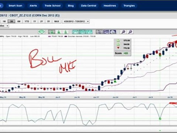Screen dimensions: 177x133
Task: Pick the 5Y range button
Action: [49, 21]
